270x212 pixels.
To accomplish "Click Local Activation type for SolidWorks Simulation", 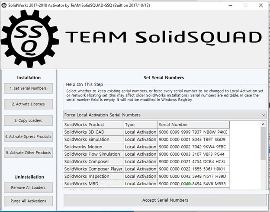I will tap(141, 139).
